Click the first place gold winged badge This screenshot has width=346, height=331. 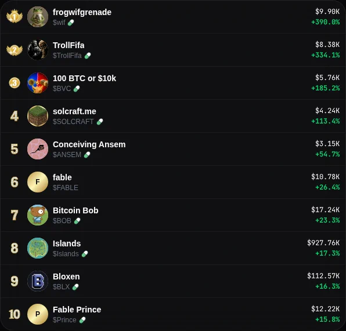coord(15,16)
